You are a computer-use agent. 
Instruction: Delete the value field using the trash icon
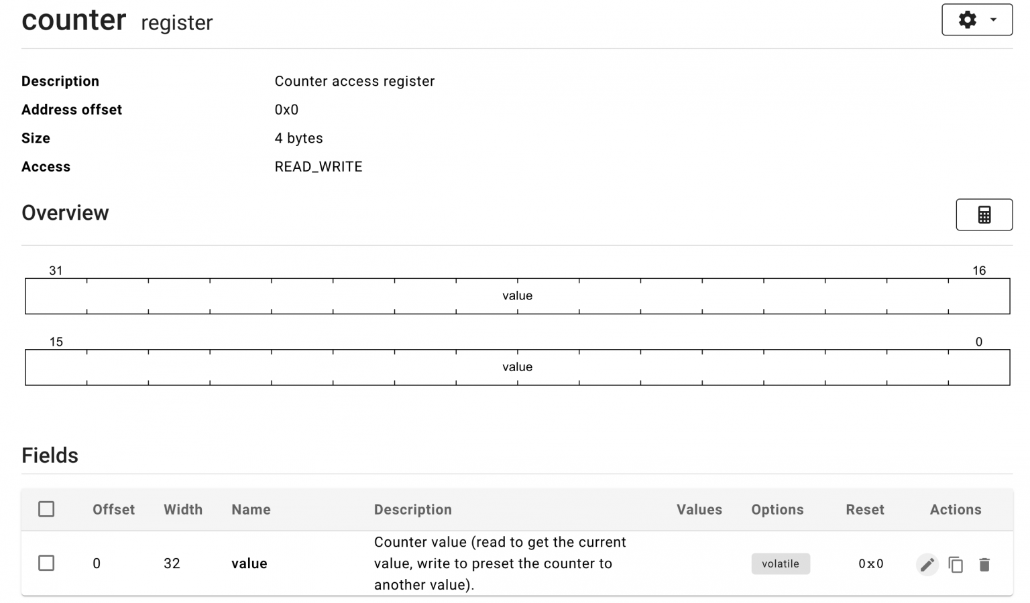984,564
